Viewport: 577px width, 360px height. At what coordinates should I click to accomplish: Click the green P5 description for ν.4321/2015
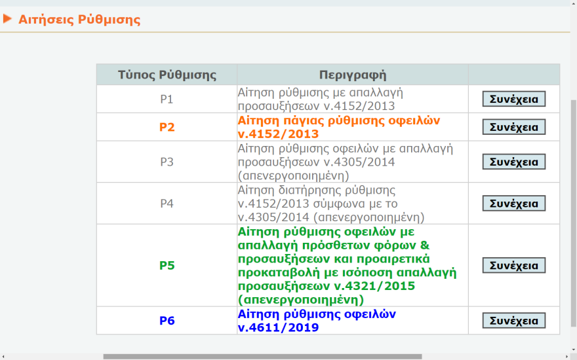[x=348, y=265]
